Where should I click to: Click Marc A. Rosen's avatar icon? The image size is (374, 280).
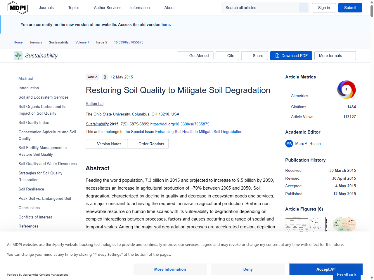[x=289, y=143]
